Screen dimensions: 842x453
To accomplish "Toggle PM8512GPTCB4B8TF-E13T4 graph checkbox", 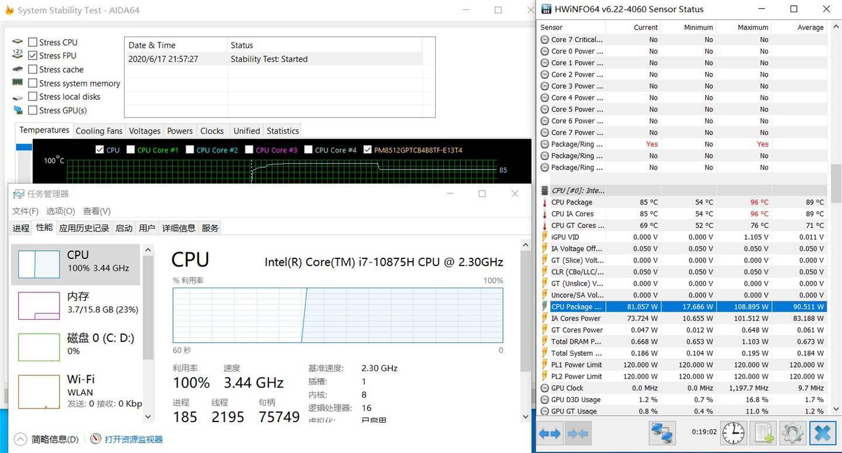I will (367, 150).
